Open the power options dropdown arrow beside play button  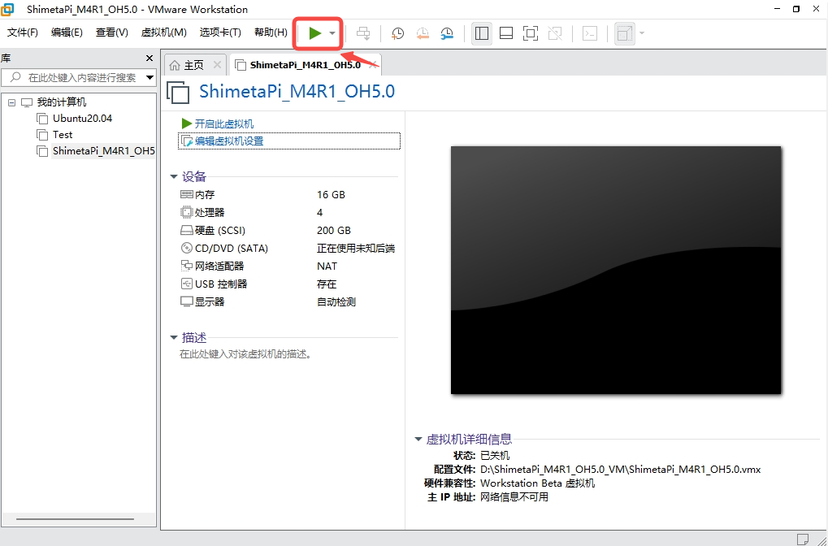tap(332, 33)
